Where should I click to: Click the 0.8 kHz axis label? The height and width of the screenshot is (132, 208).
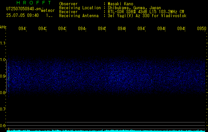[3, 92]
